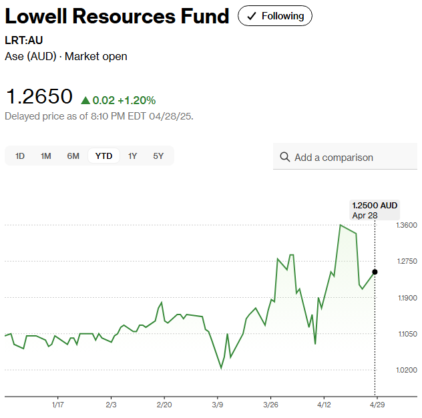
Task: Select the YTD time range tab
Action: tap(103, 156)
